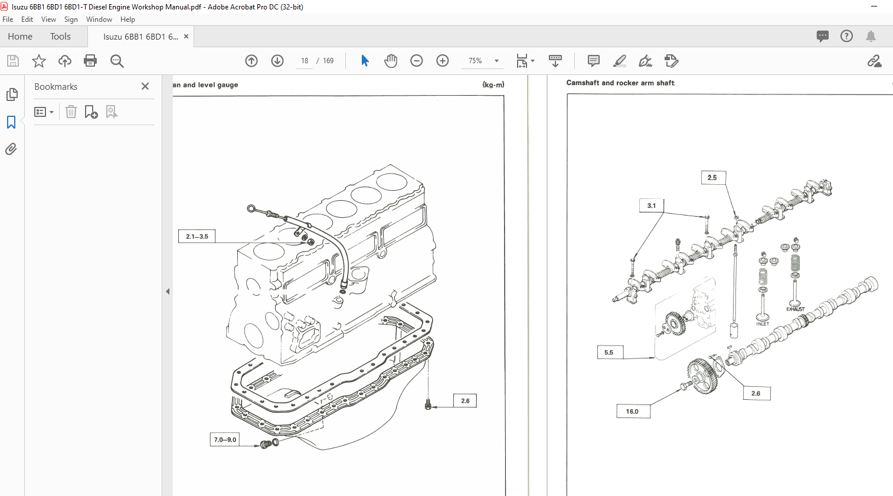Click the 5.5 torque label
The height and width of the screenshot is (496, 893).
tap(609, 353)
